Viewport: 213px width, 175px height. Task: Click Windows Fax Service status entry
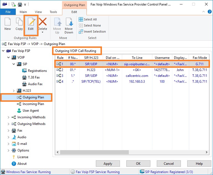click(x=26, y=172)
